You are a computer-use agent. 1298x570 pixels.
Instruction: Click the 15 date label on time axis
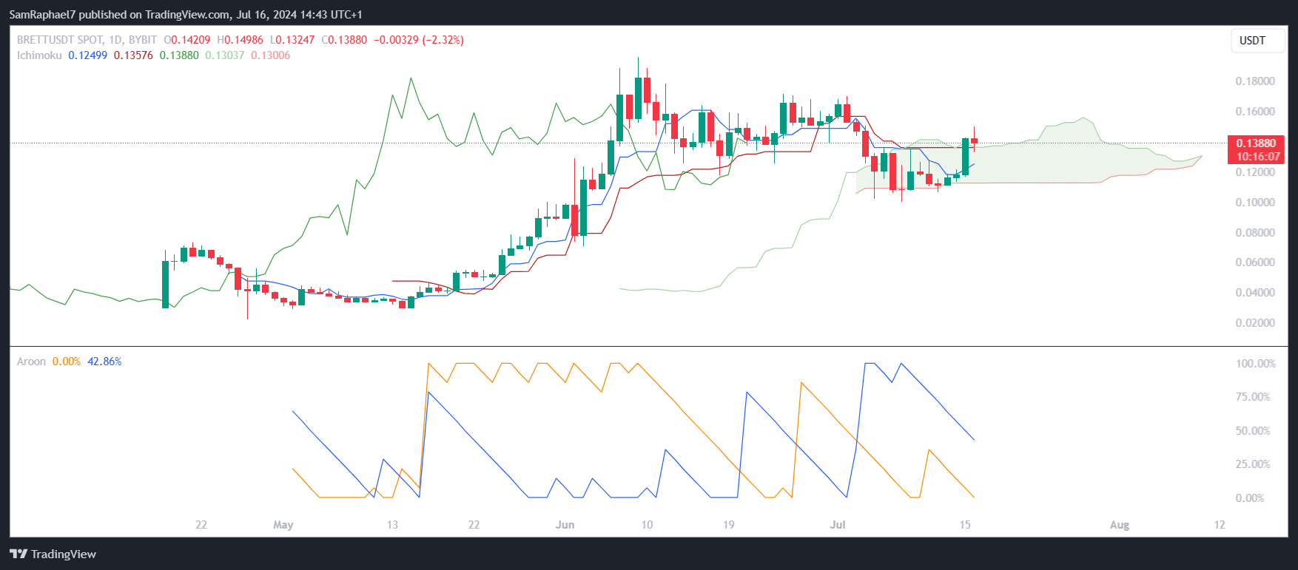coord(965,525)
